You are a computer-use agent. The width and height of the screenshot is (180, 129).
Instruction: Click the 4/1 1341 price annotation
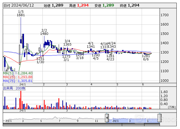(x=91, y=45)
